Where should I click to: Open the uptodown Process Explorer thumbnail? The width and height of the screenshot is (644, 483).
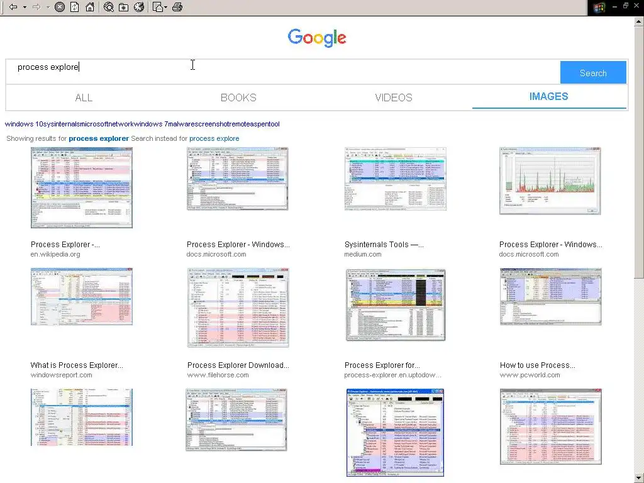(396, 305)
